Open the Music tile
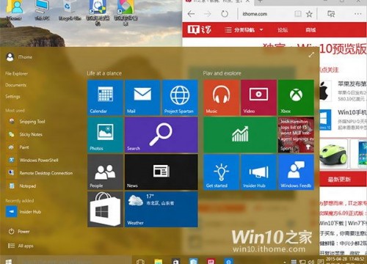367x264 pixels. tap(221, 98)
